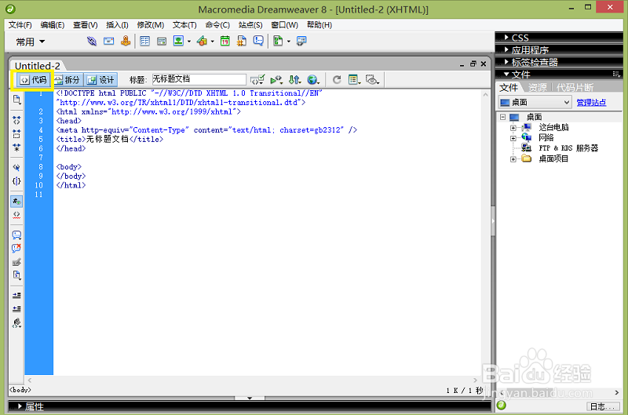
Task: Collapse the full tag
Action: point(16,120)
